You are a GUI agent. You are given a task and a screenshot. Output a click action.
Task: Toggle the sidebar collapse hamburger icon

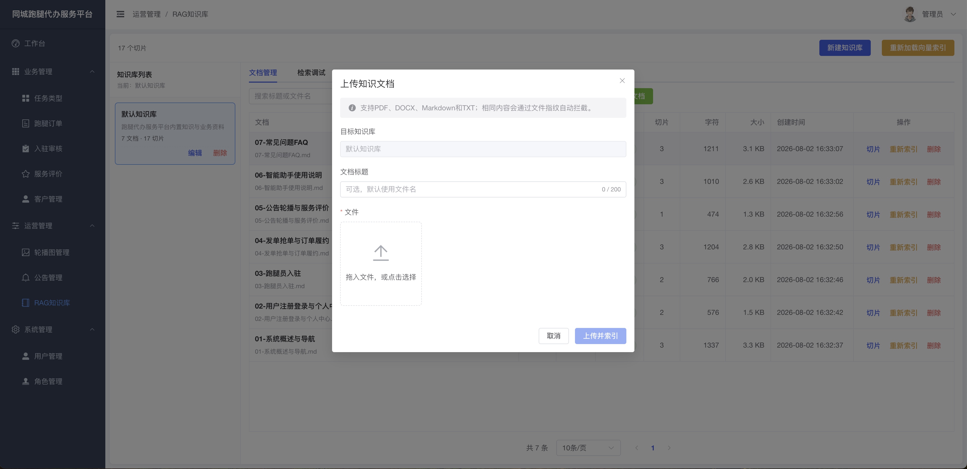pos(120,14)
